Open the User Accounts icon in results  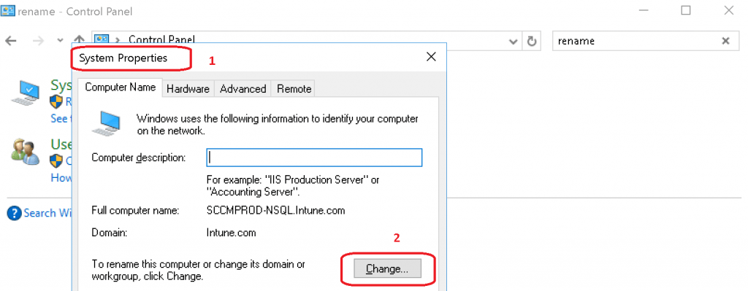coord(26,152)
